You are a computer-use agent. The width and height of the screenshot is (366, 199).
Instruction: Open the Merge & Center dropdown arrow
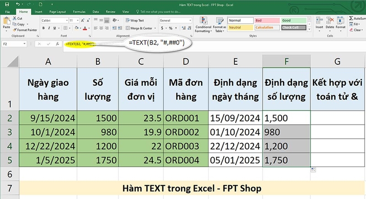coord(155,28)
